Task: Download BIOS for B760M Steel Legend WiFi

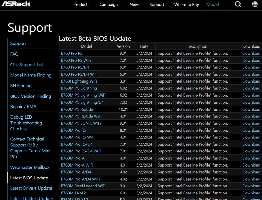Action: pos(251,186)
